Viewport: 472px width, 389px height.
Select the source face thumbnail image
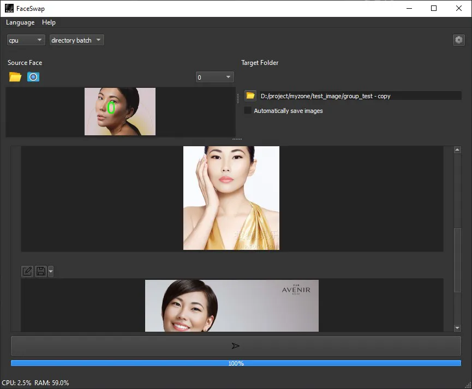coord(120,111)
